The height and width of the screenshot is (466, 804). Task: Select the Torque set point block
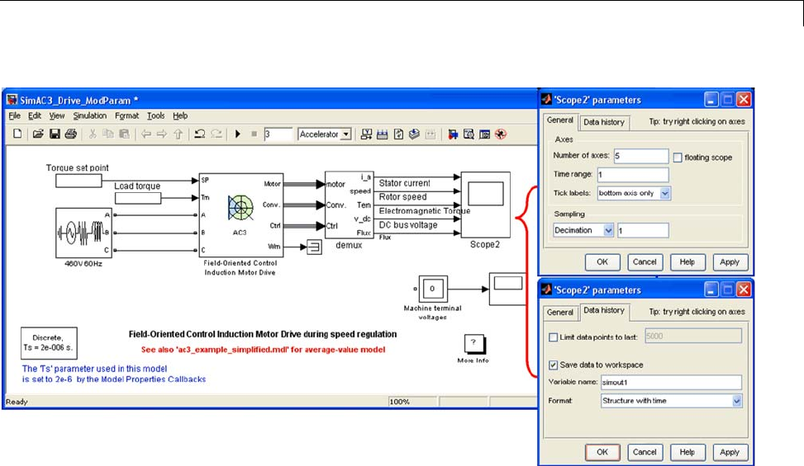[78, 181]
